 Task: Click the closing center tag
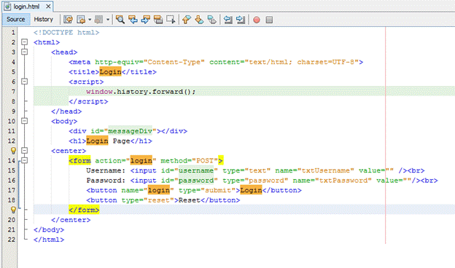tap(71, 220)
